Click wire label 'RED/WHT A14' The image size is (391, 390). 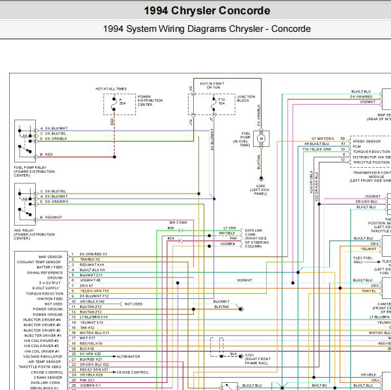(92, 265)
